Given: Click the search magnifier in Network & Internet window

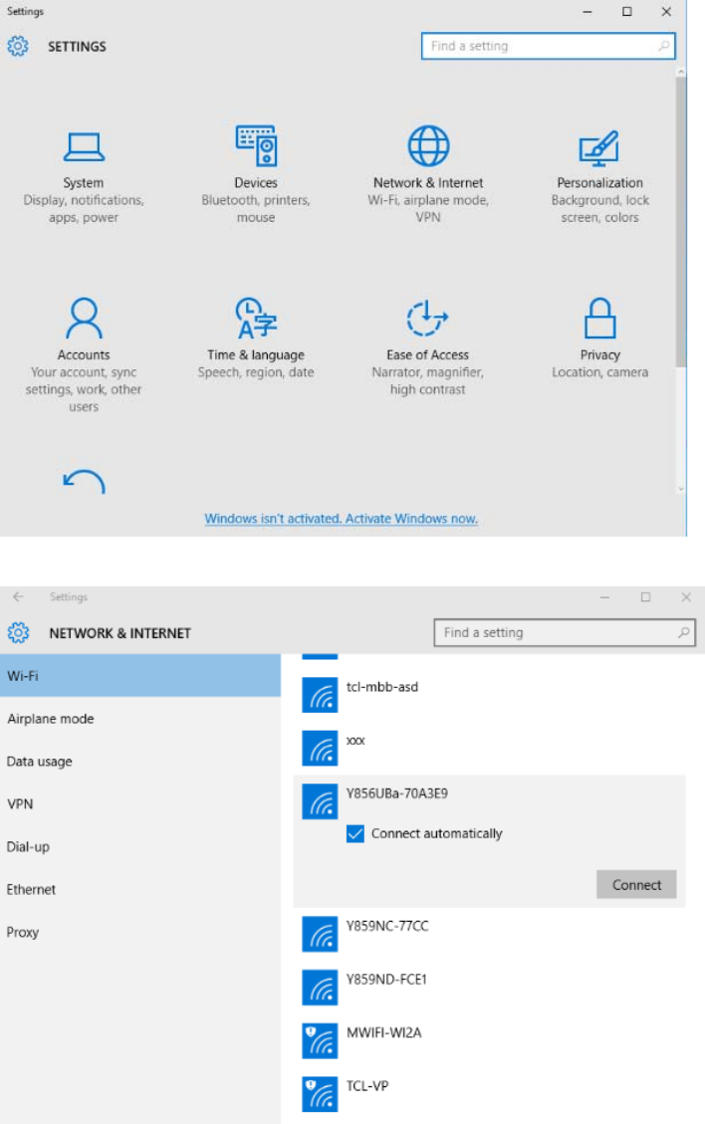Looking at the screenshot, I should pos(683,632).
